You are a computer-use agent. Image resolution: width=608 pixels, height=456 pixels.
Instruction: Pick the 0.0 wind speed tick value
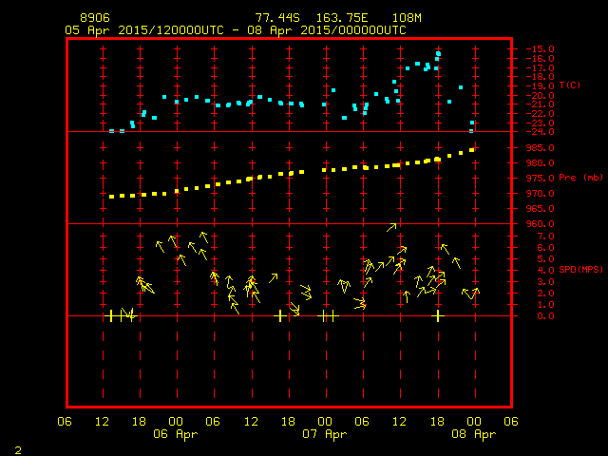click(546, 316)
